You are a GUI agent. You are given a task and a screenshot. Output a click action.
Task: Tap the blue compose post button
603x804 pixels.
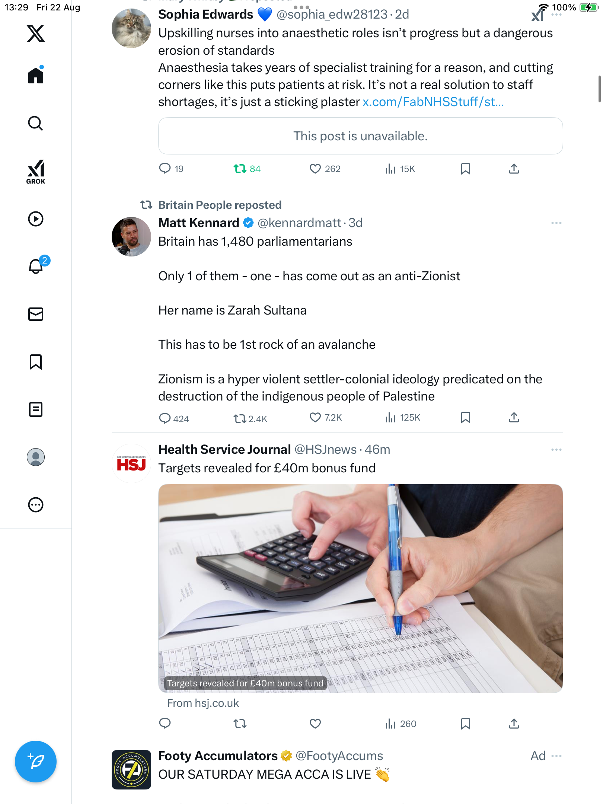pyautogui.click(x=36, y=762)
